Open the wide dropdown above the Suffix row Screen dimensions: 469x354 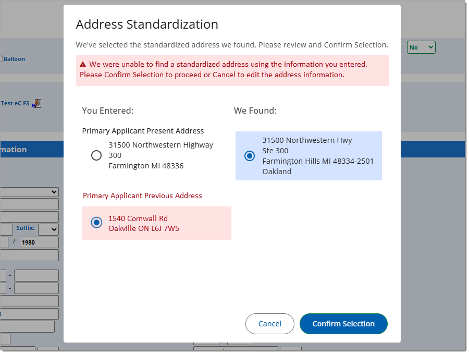click(x=30, y=192)
